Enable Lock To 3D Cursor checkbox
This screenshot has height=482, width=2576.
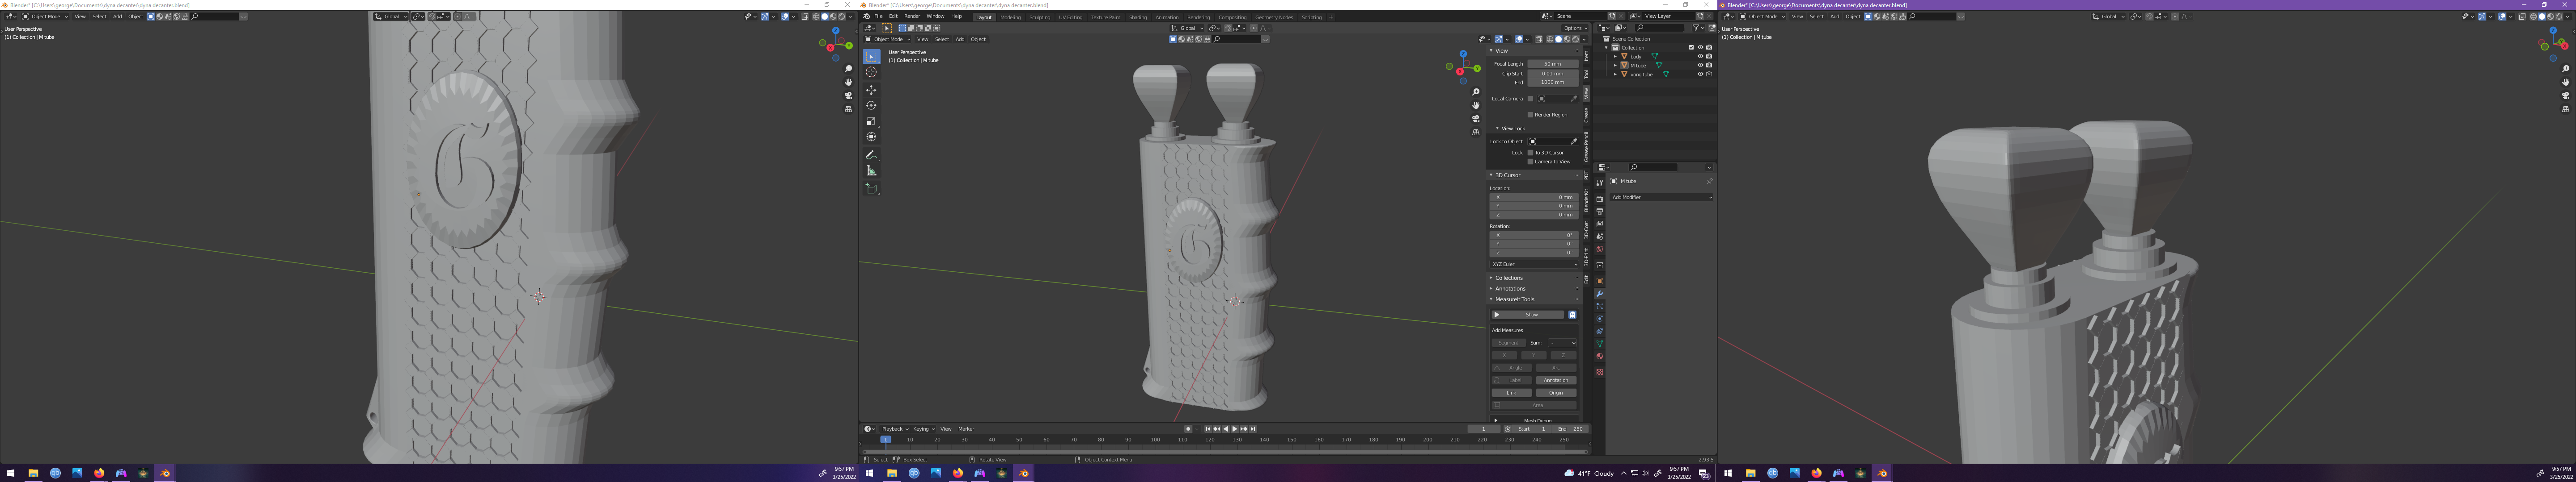point(1530,153)
